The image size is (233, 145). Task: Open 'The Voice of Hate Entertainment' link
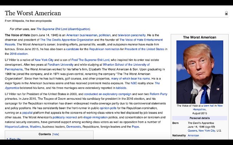tap(141, 40)
